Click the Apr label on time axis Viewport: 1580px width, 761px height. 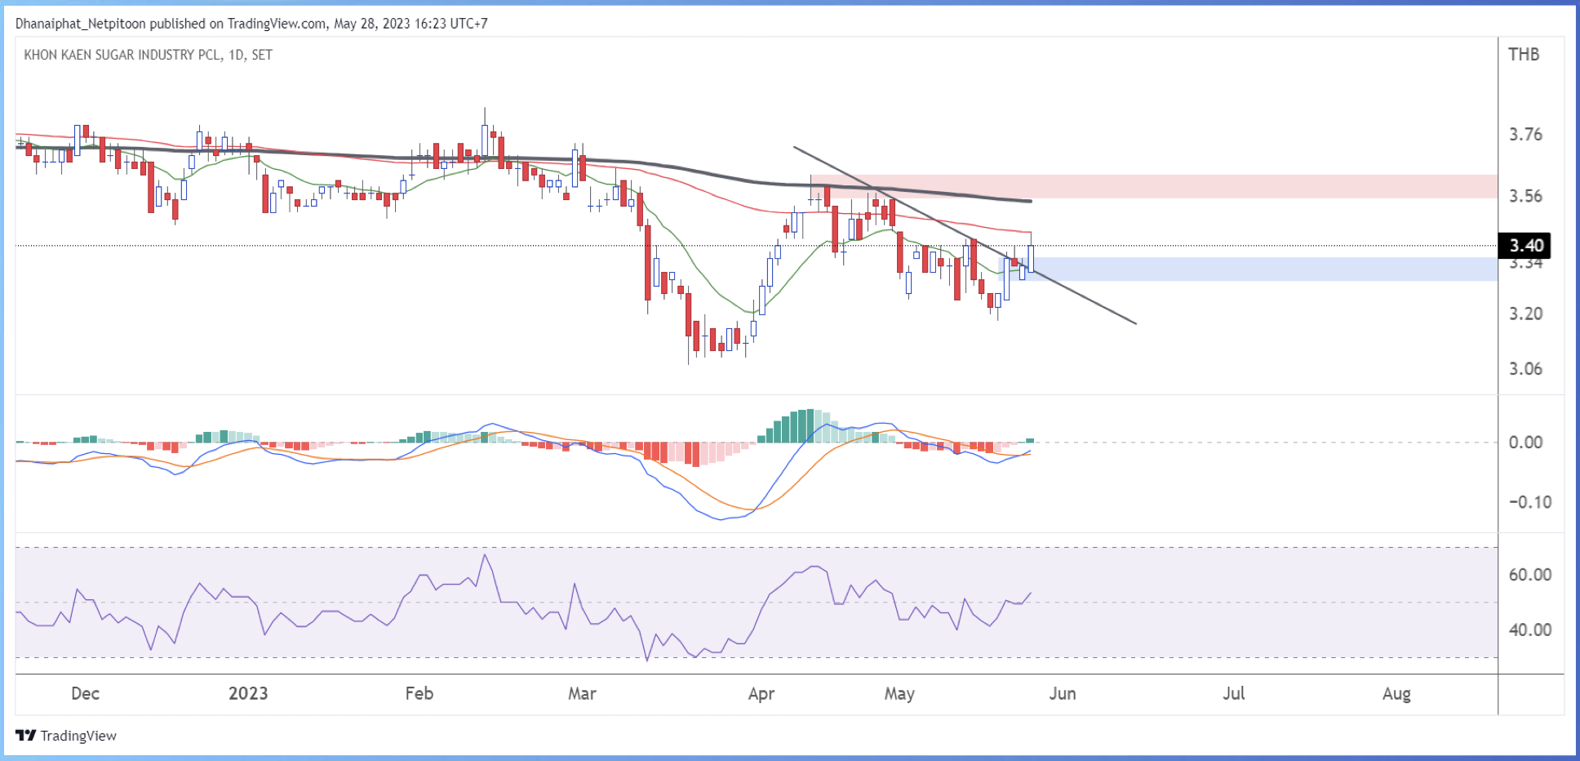tap(761, 694)
